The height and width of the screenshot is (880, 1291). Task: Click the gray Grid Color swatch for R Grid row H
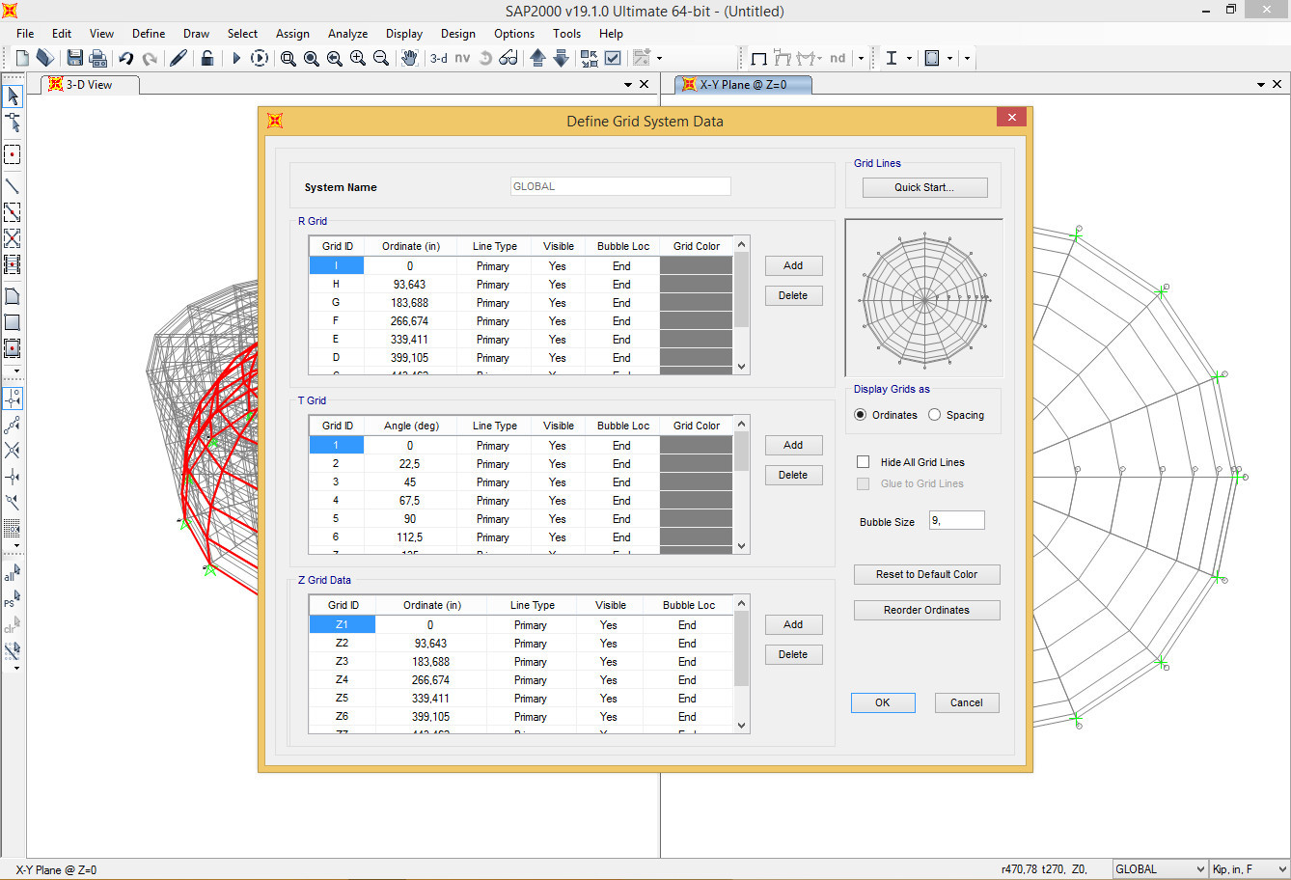point(697,285)
